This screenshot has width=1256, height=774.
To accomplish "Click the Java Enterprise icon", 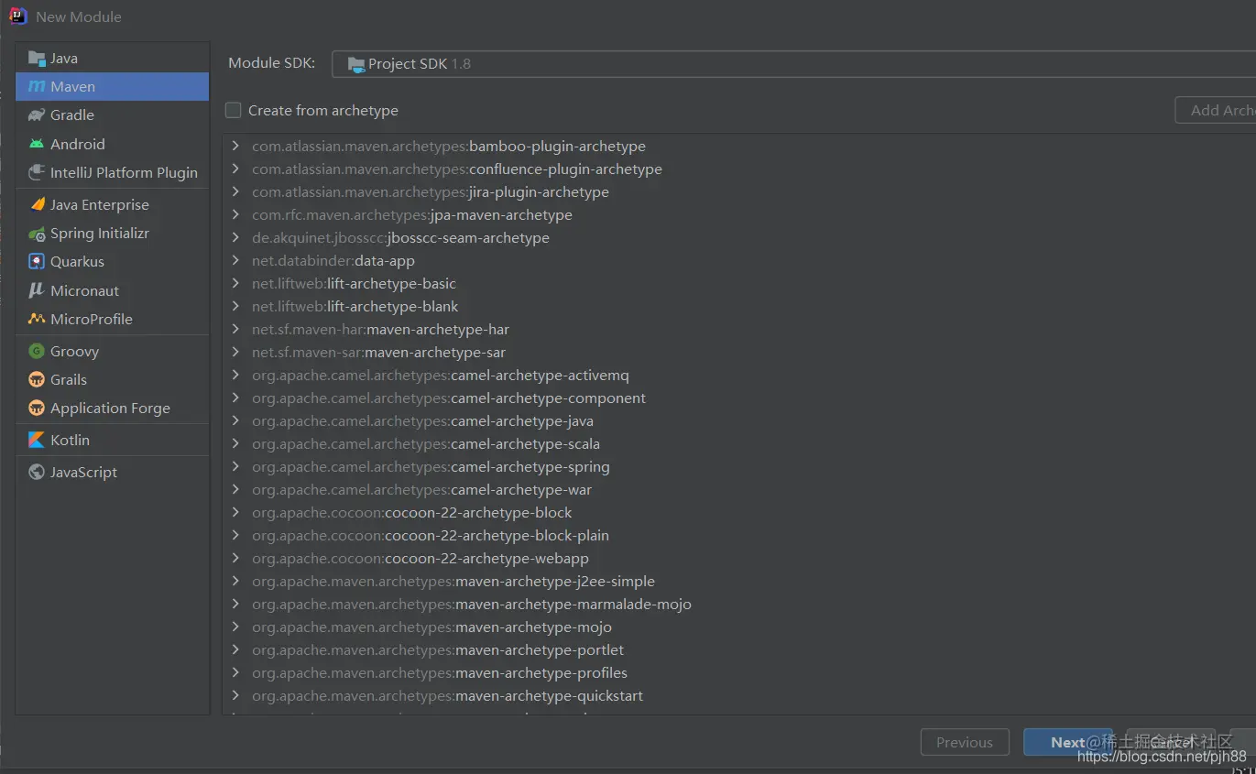I will click(37, 204).
